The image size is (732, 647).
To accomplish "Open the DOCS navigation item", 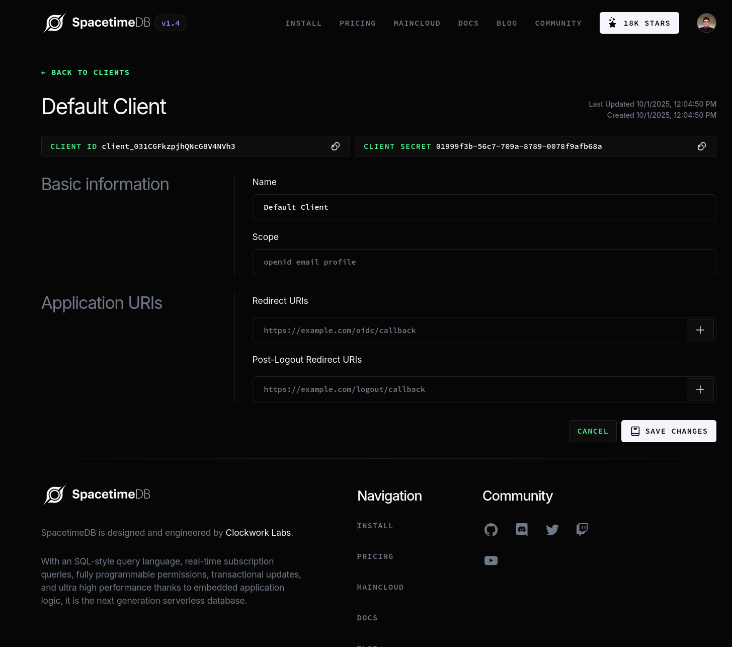I will click(468, 23).
